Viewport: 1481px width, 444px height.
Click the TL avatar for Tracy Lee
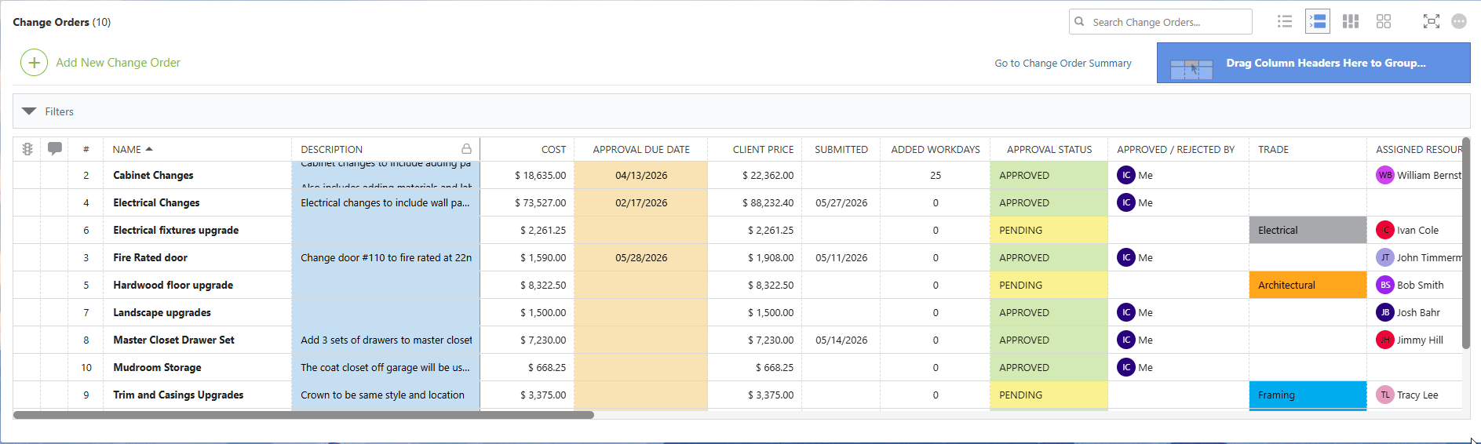coord(1385,395)
